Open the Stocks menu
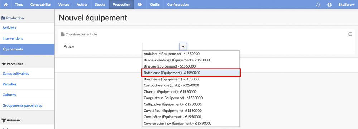This screenshot has width=358, height=129. (100, 5)
